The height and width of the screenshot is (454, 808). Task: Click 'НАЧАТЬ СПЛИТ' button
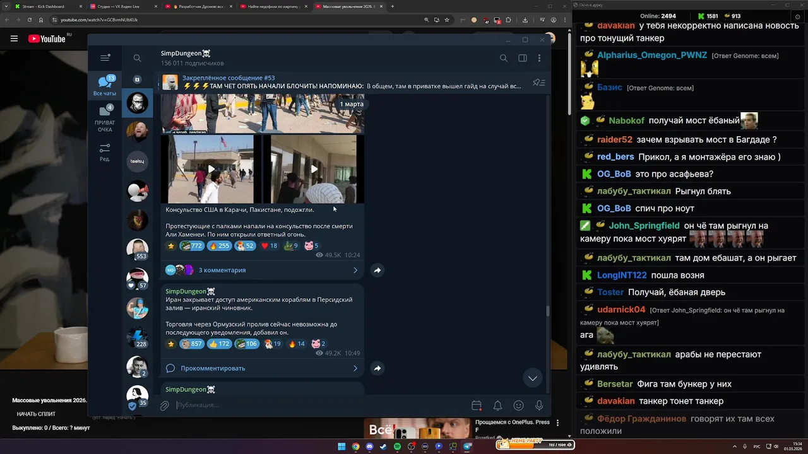pos(36,414)
